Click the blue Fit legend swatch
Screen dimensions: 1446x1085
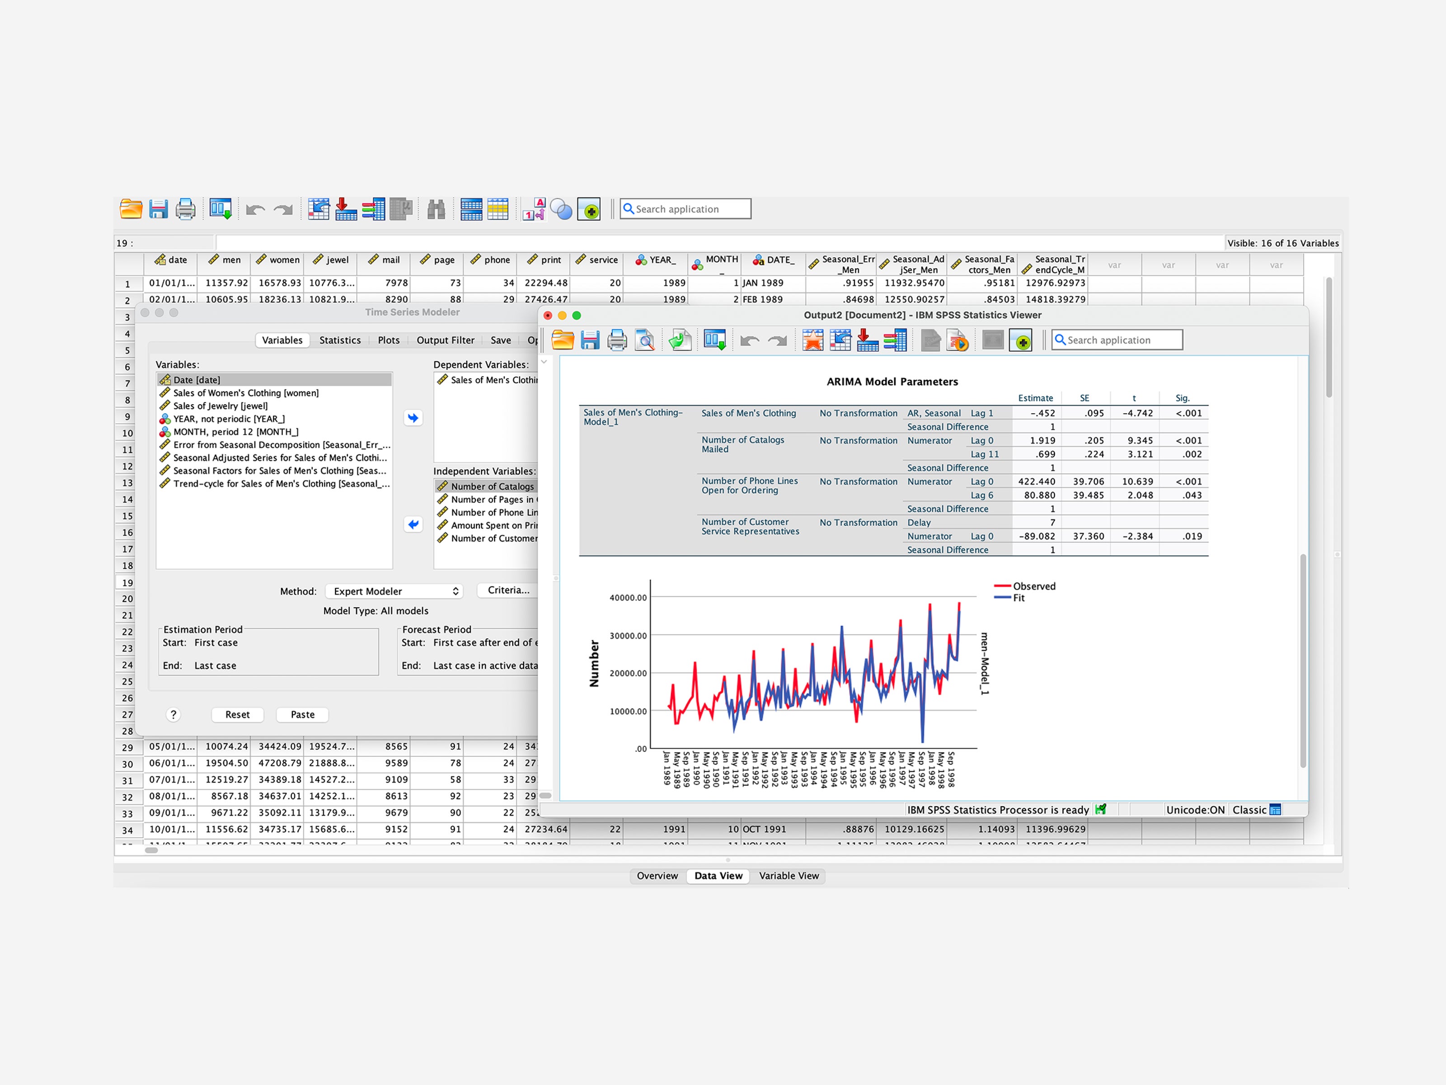(1002, 598)
